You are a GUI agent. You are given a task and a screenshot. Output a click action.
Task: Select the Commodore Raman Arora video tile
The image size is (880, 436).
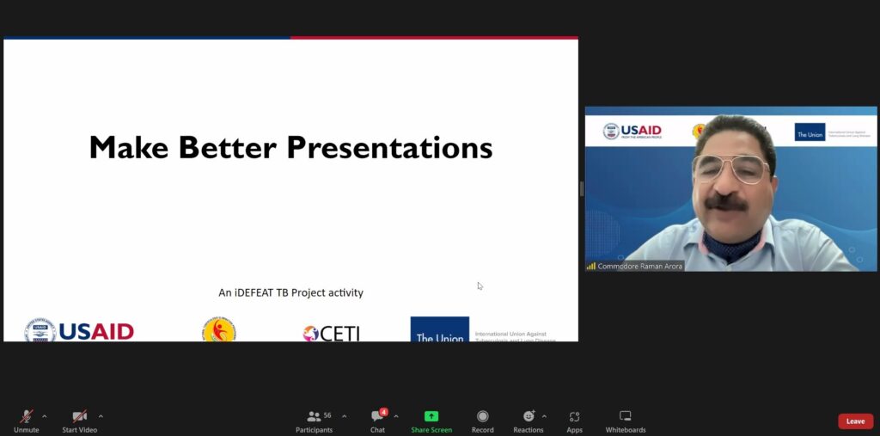click(x=730, y=189)
